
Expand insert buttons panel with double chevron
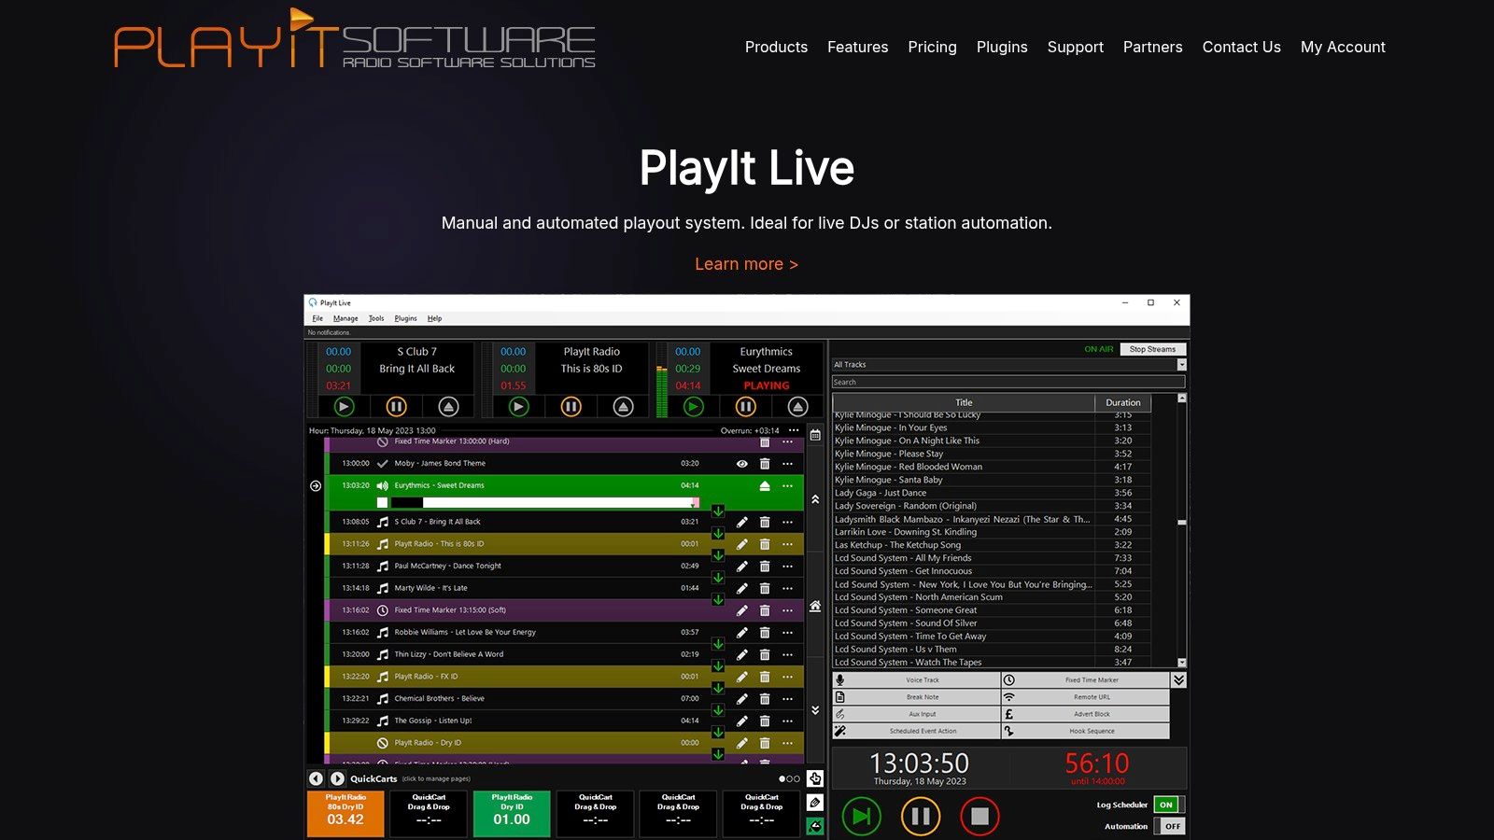click(x=1179, y=680)
